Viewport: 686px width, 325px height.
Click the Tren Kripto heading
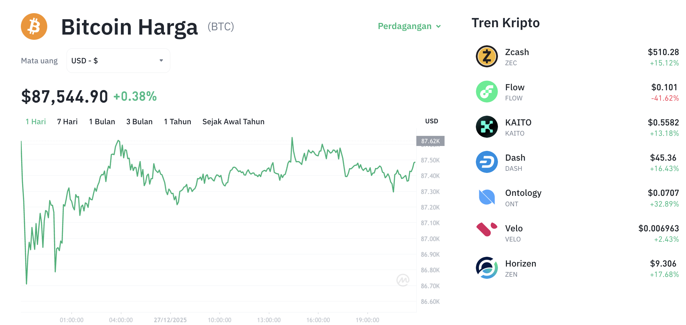(506, 23)
